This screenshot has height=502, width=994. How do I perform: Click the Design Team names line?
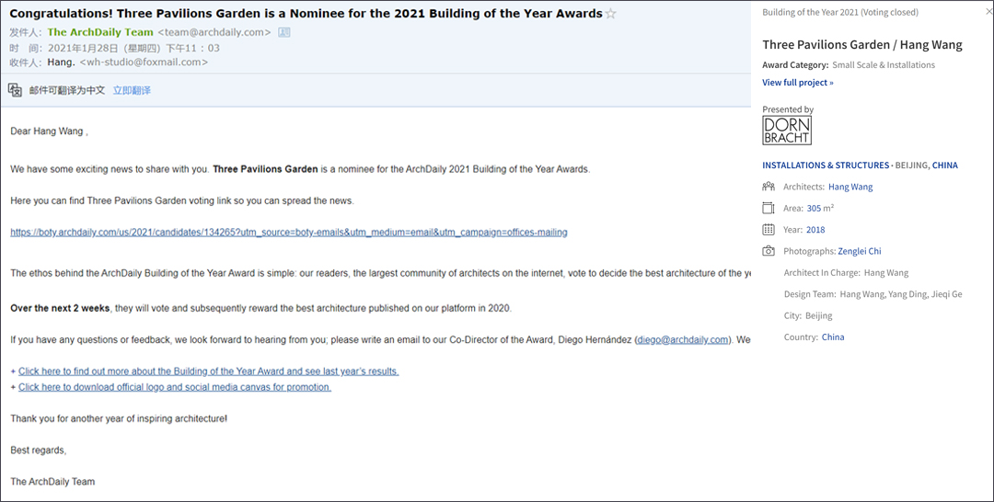873,294
